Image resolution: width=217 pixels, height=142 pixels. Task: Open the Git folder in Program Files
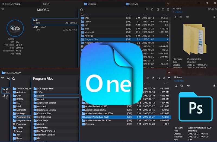[56, 138]
